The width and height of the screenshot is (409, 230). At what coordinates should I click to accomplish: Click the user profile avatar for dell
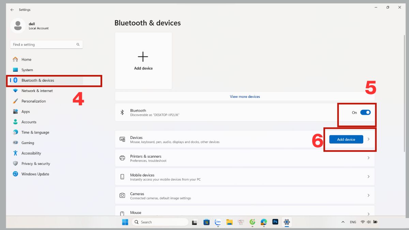click(x=18, y=26)
